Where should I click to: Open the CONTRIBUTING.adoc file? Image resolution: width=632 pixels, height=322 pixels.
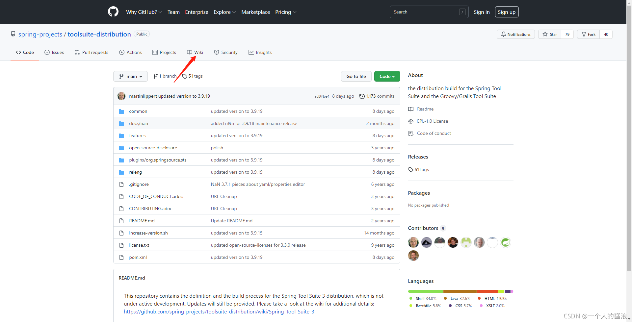[151, 209]
